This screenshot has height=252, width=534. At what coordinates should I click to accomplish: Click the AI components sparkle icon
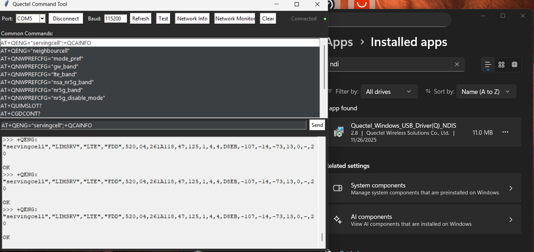click(338, 220)
